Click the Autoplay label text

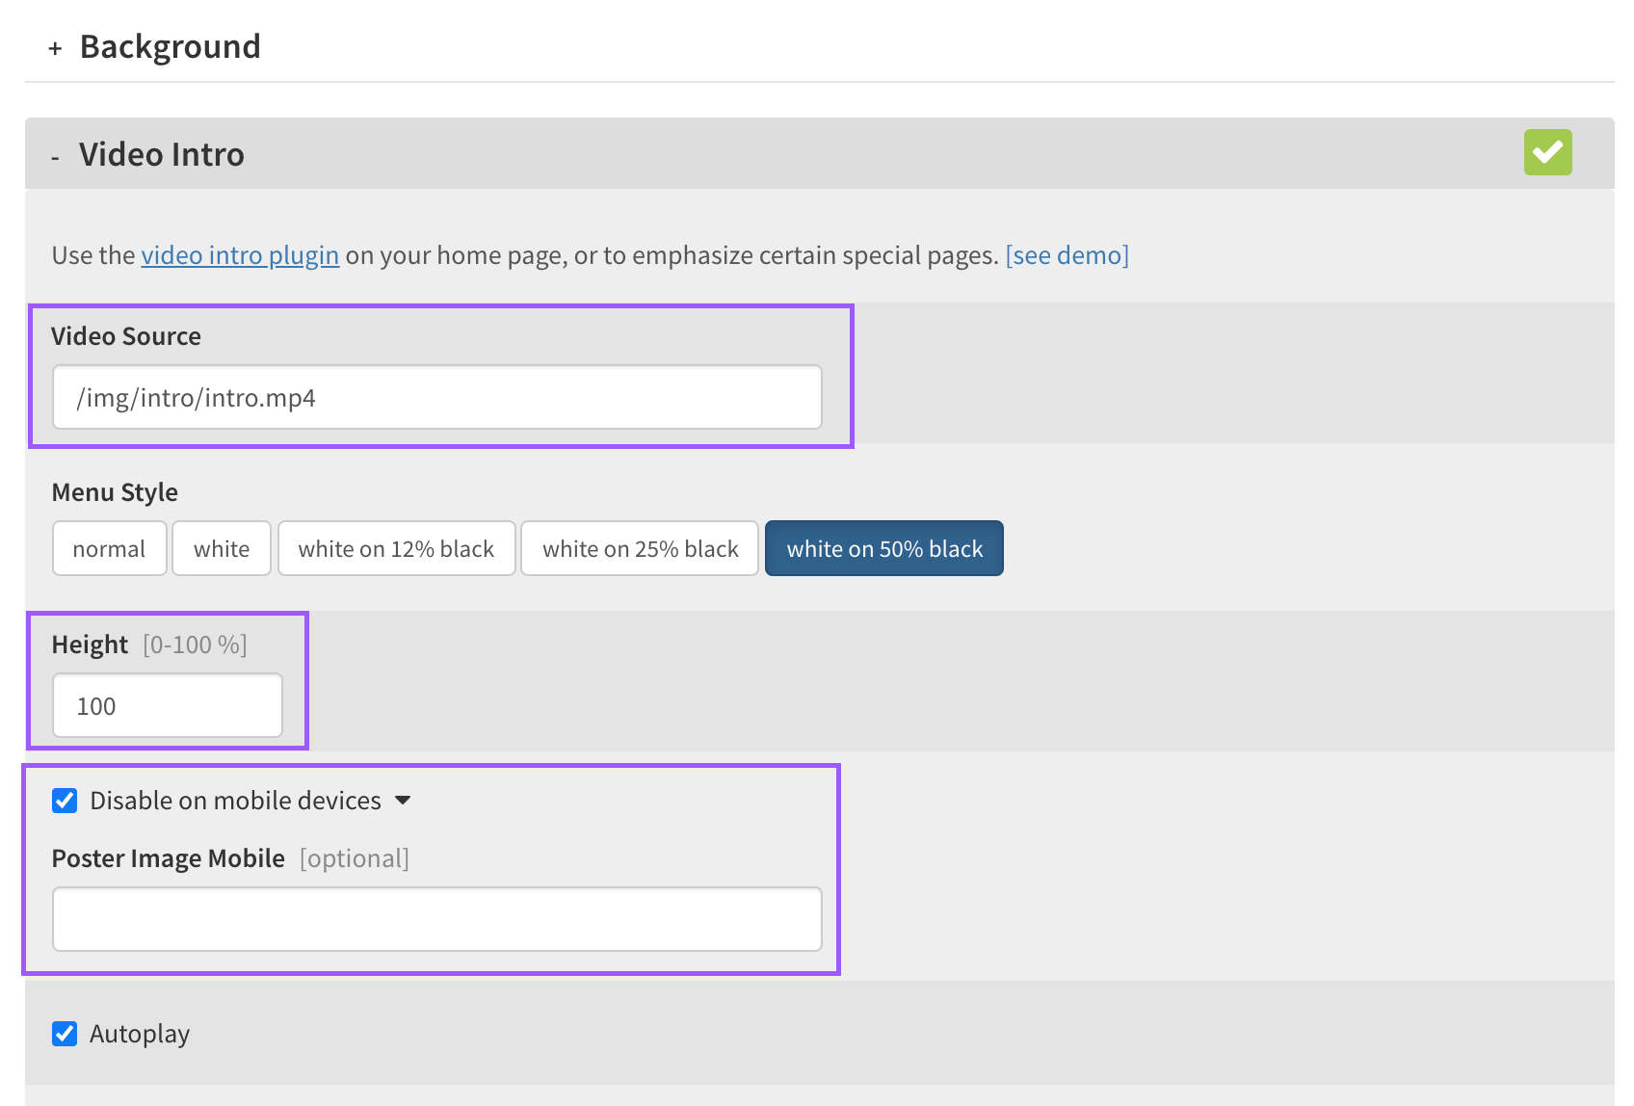click(x=140, y=1034)
